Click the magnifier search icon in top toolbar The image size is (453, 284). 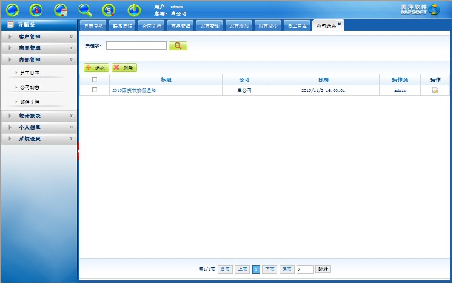pyautogui.click(x=86, y=10)
